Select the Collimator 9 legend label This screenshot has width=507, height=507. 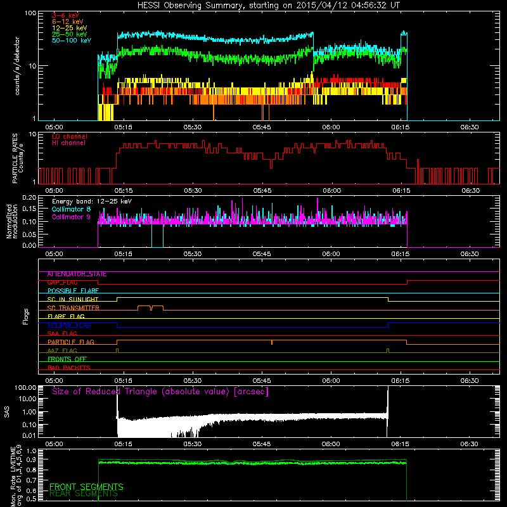pos(71,217)
